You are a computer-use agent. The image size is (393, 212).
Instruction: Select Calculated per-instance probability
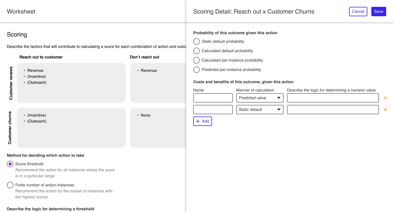click(196, 60)
